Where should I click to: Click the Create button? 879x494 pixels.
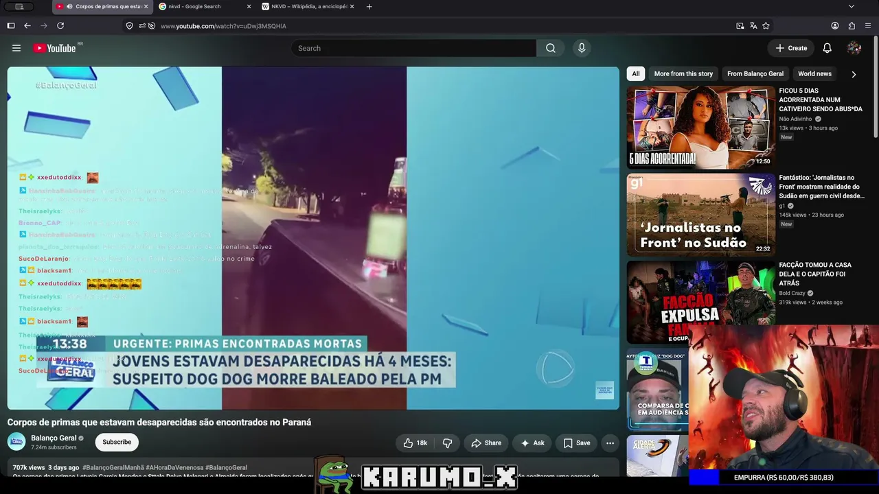pos(791,48)
